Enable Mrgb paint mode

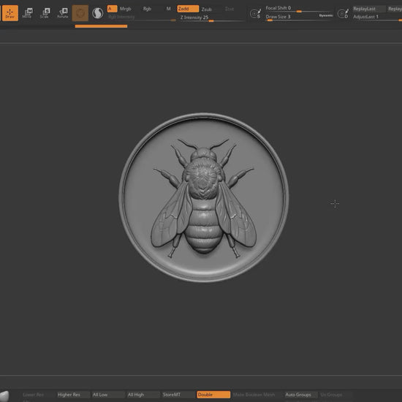[x=126, y=9]
